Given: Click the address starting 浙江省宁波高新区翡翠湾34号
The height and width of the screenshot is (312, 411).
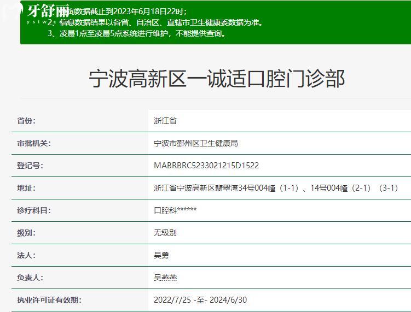Looking at the screenshot, I should click(276, 188).
